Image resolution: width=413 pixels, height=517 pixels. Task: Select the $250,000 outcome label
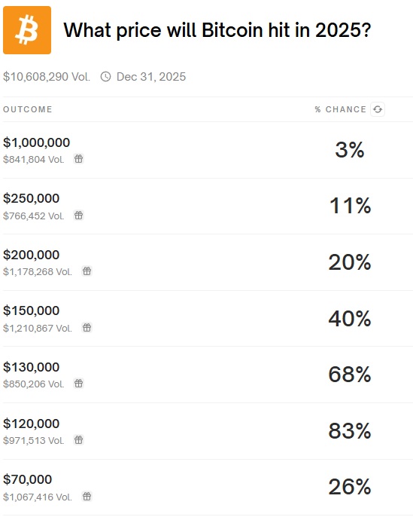click(32, 198)
